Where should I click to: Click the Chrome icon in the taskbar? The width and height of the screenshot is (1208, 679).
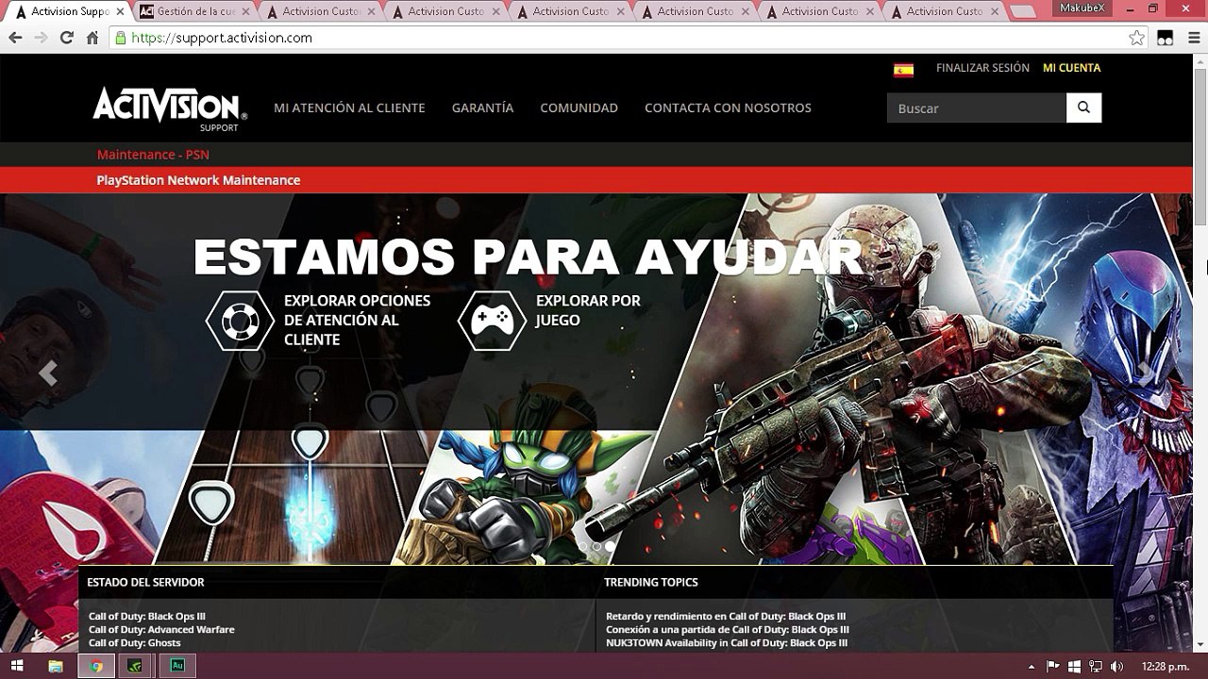click(96, 666)
